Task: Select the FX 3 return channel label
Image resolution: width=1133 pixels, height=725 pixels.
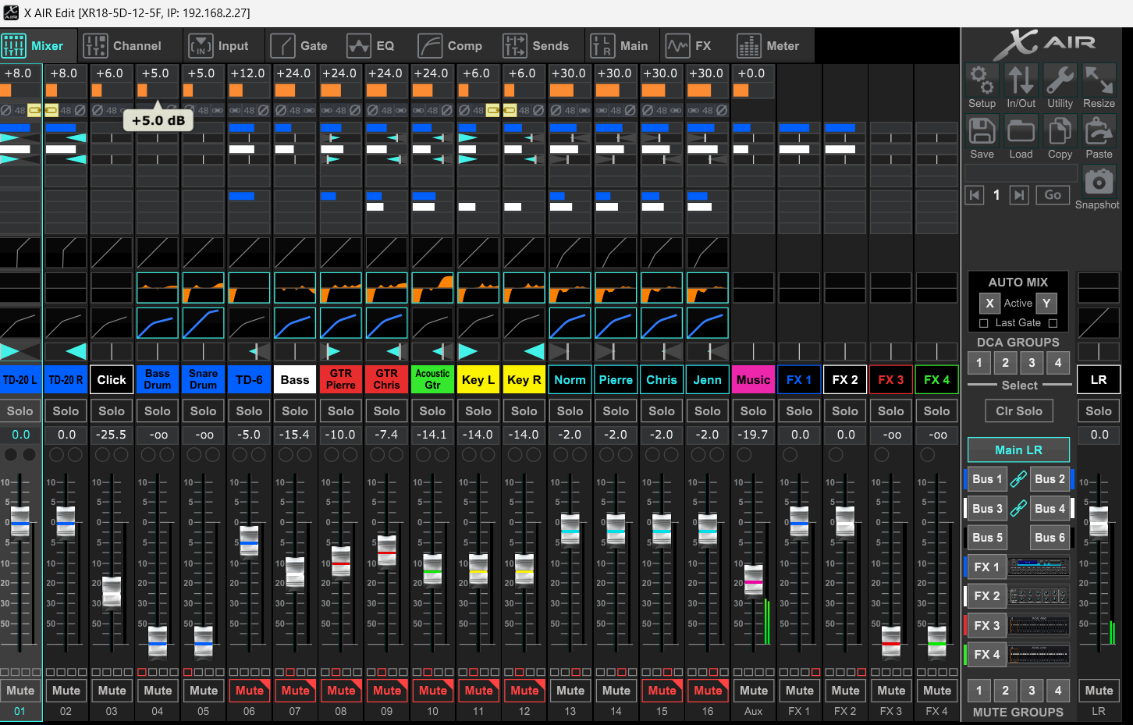Action: click(890, 380)
